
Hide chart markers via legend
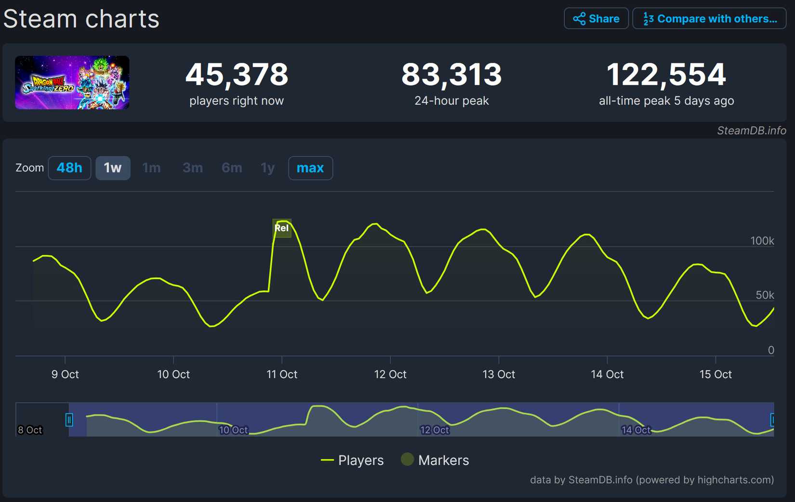pyautogui.click(x=435, y=460)
